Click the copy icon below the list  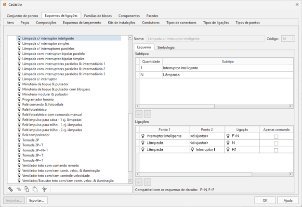pos(27,190)
